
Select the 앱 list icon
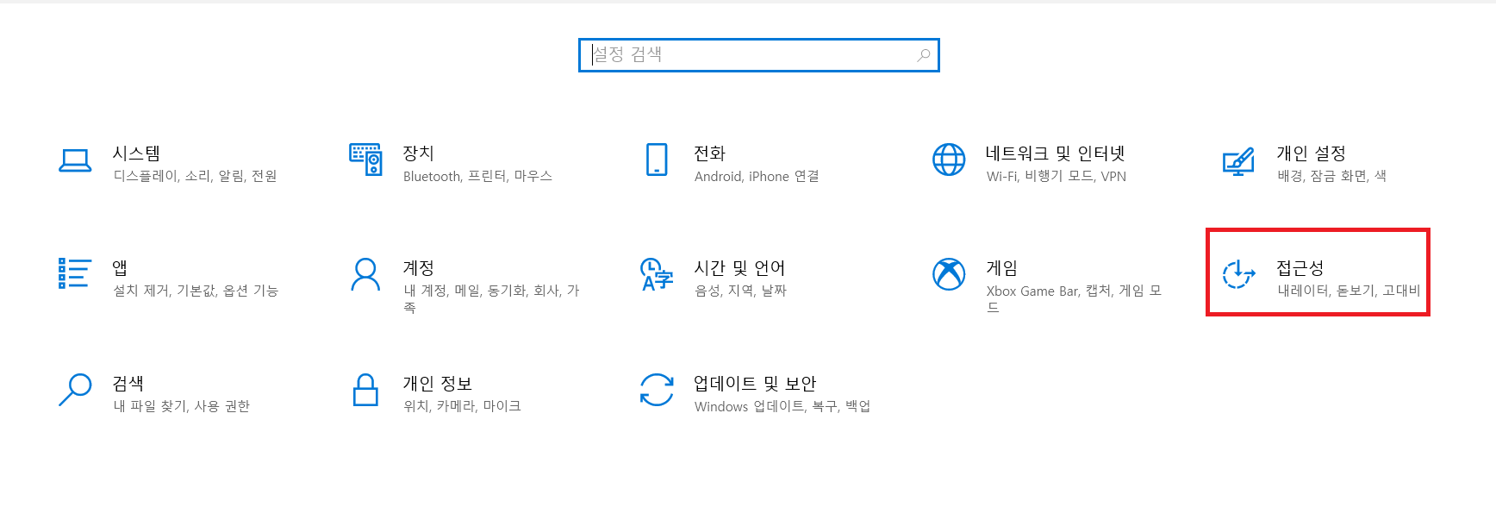click(x=74, y=273)
